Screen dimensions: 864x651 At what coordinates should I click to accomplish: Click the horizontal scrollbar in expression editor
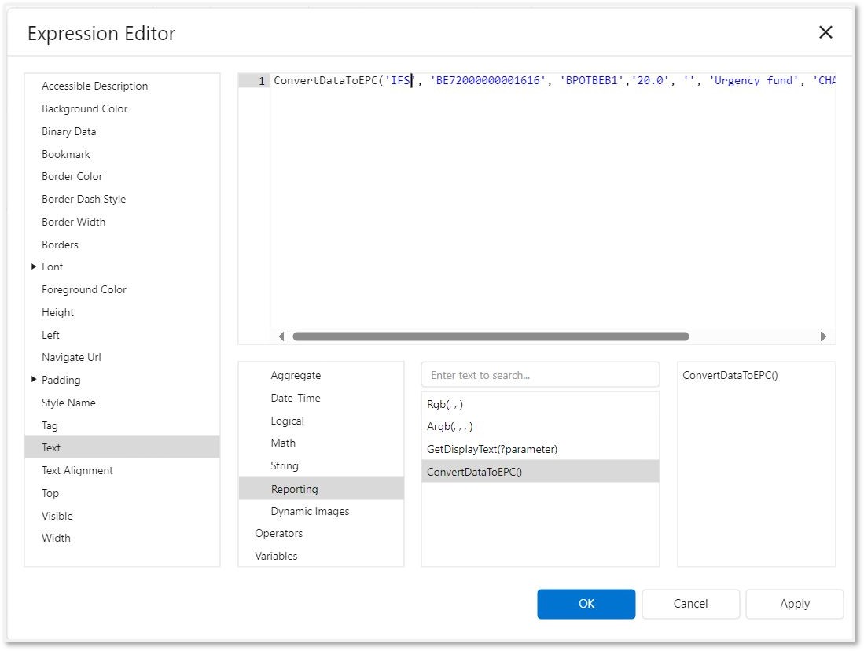coord(490,337)
